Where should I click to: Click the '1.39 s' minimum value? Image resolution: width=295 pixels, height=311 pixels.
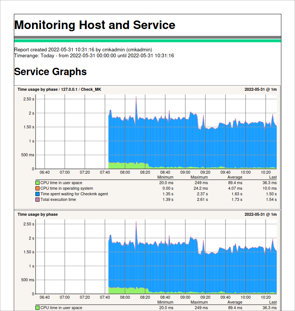pyautogui.click(x=168, y=199)
